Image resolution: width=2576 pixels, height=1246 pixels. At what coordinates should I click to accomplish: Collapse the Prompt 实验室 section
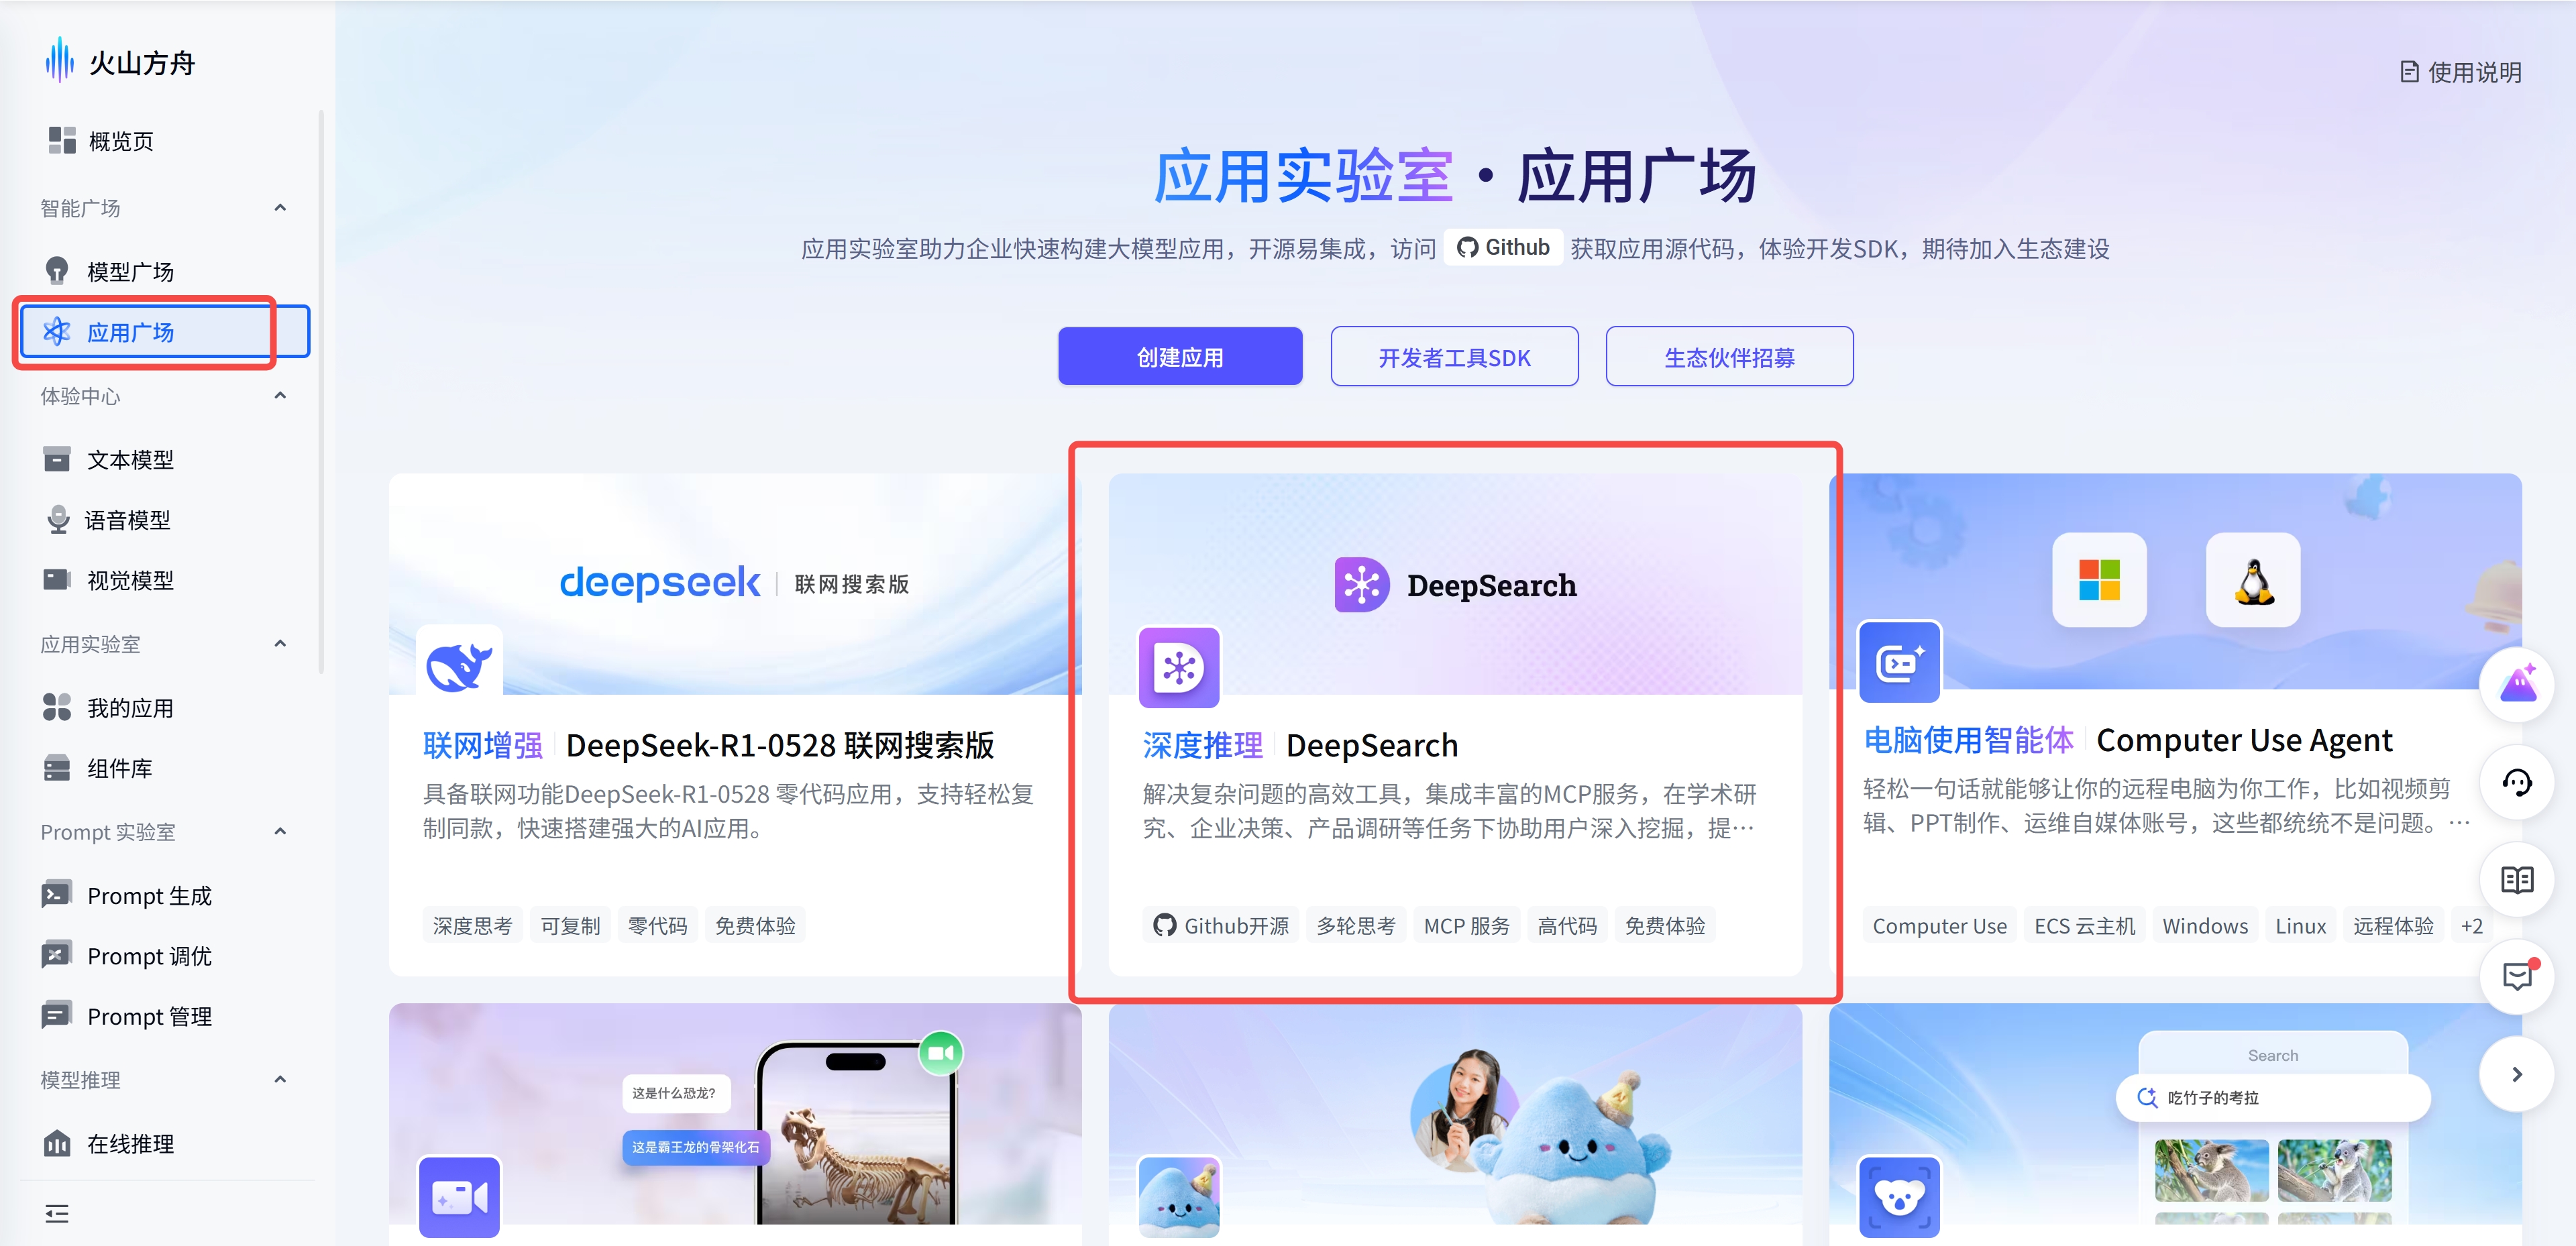(280, 832)
